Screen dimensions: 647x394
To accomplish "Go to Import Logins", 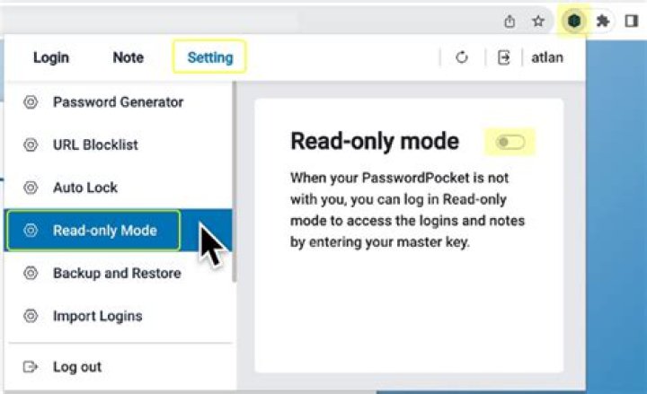I will (x=119, y=316).
